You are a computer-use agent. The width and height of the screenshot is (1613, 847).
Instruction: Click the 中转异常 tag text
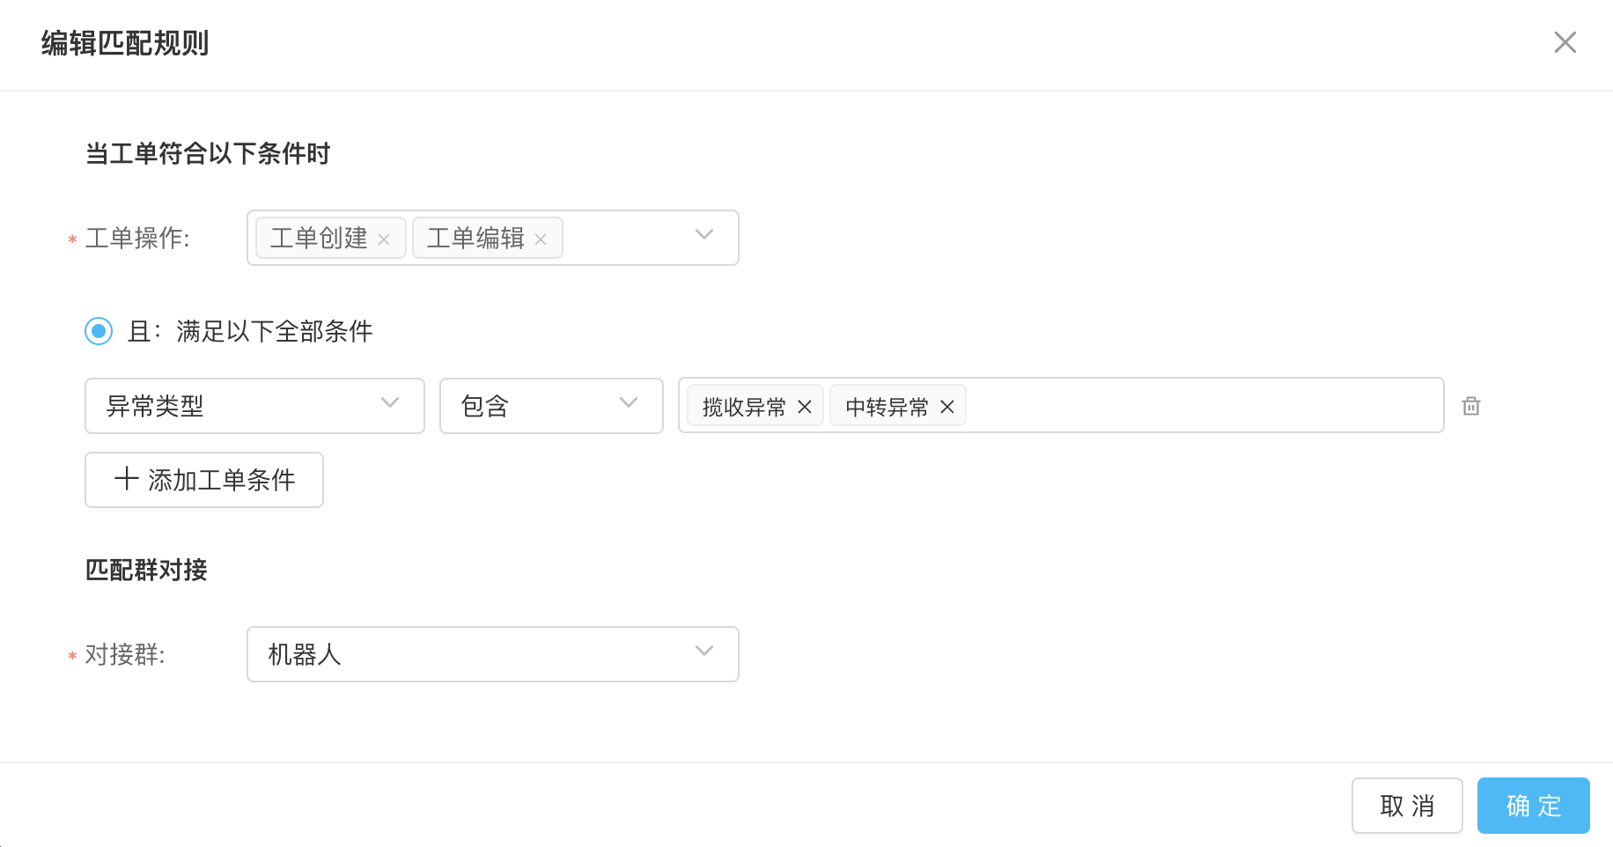[x=887, y=407]
